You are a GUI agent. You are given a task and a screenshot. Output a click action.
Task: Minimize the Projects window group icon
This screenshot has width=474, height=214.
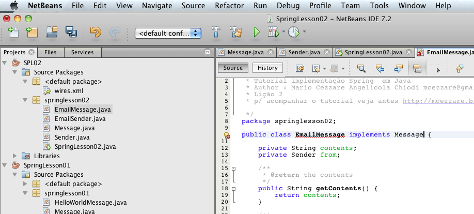pos(208,52)
